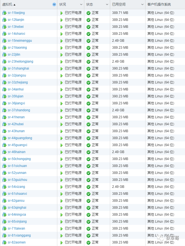Click the green power icon in sr-41henan row
The height and width of the screenshot is (246, 185).
click(x=61, y=117)
